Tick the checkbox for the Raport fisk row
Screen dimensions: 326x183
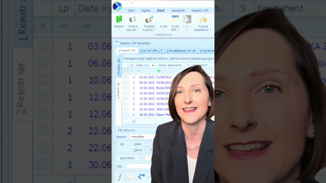(x=125, y=115)
